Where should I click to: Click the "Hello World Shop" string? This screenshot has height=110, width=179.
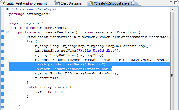pyautogui.click(x=97, y=51)
